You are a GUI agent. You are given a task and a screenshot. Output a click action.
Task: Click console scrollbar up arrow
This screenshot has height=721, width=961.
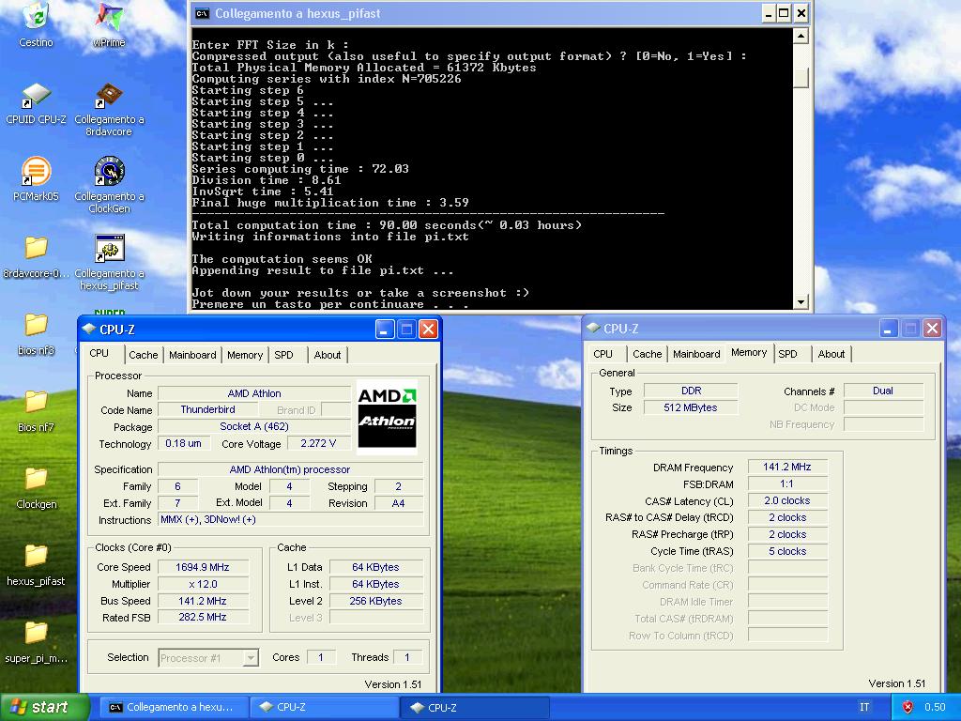(801, 37)
